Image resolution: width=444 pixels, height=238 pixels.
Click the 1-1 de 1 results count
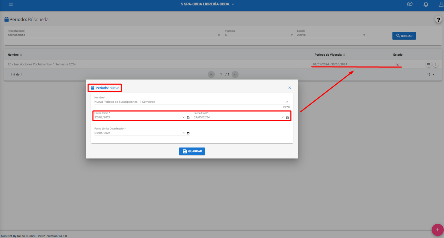16,74
